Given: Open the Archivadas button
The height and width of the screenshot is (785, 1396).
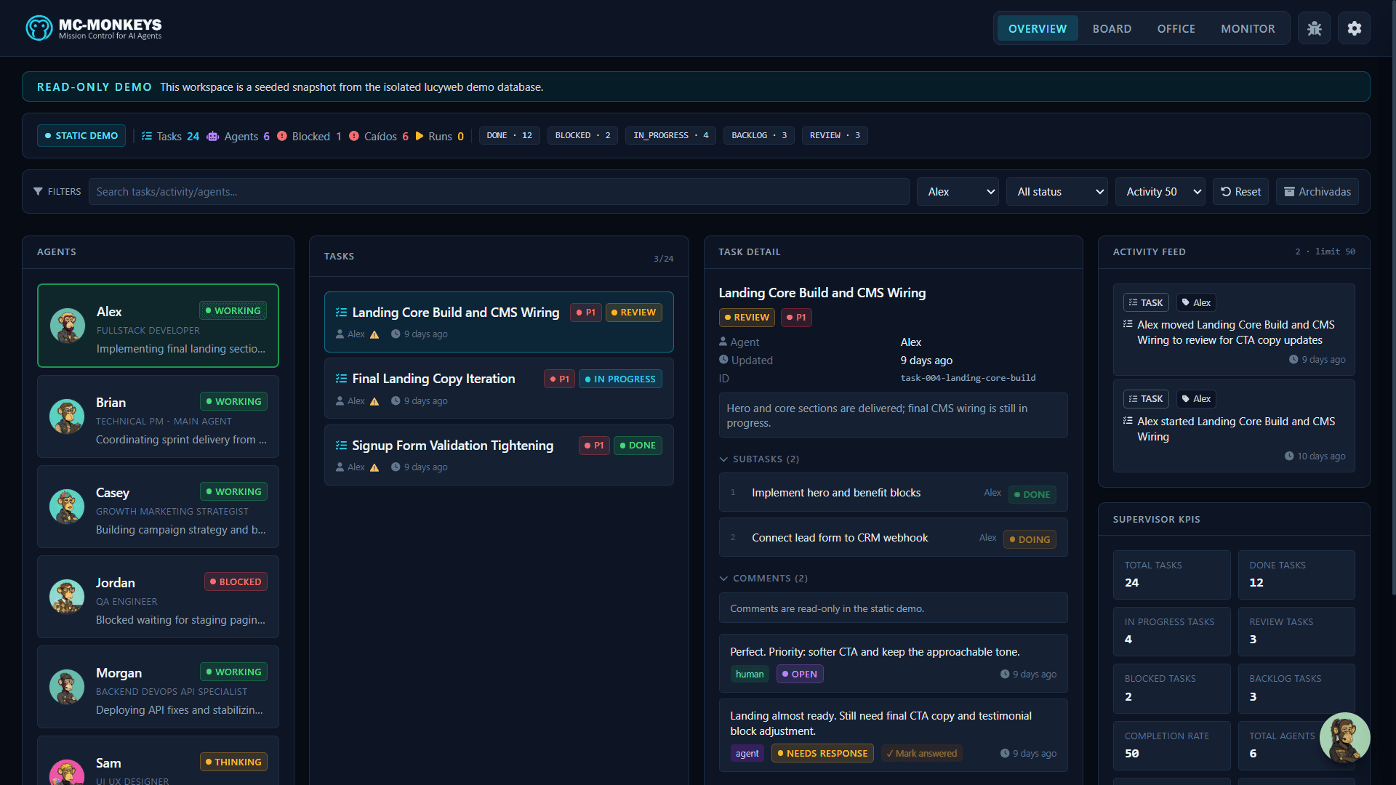Looking at the screenshot, I should (x=1317, y=192).
